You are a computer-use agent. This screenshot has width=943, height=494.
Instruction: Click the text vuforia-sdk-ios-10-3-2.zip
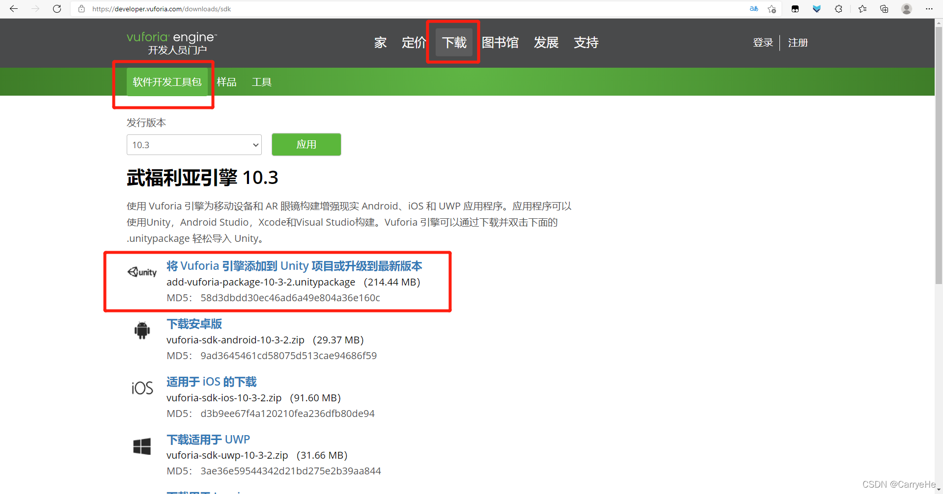pyautogui.click(x=224, y=398)
